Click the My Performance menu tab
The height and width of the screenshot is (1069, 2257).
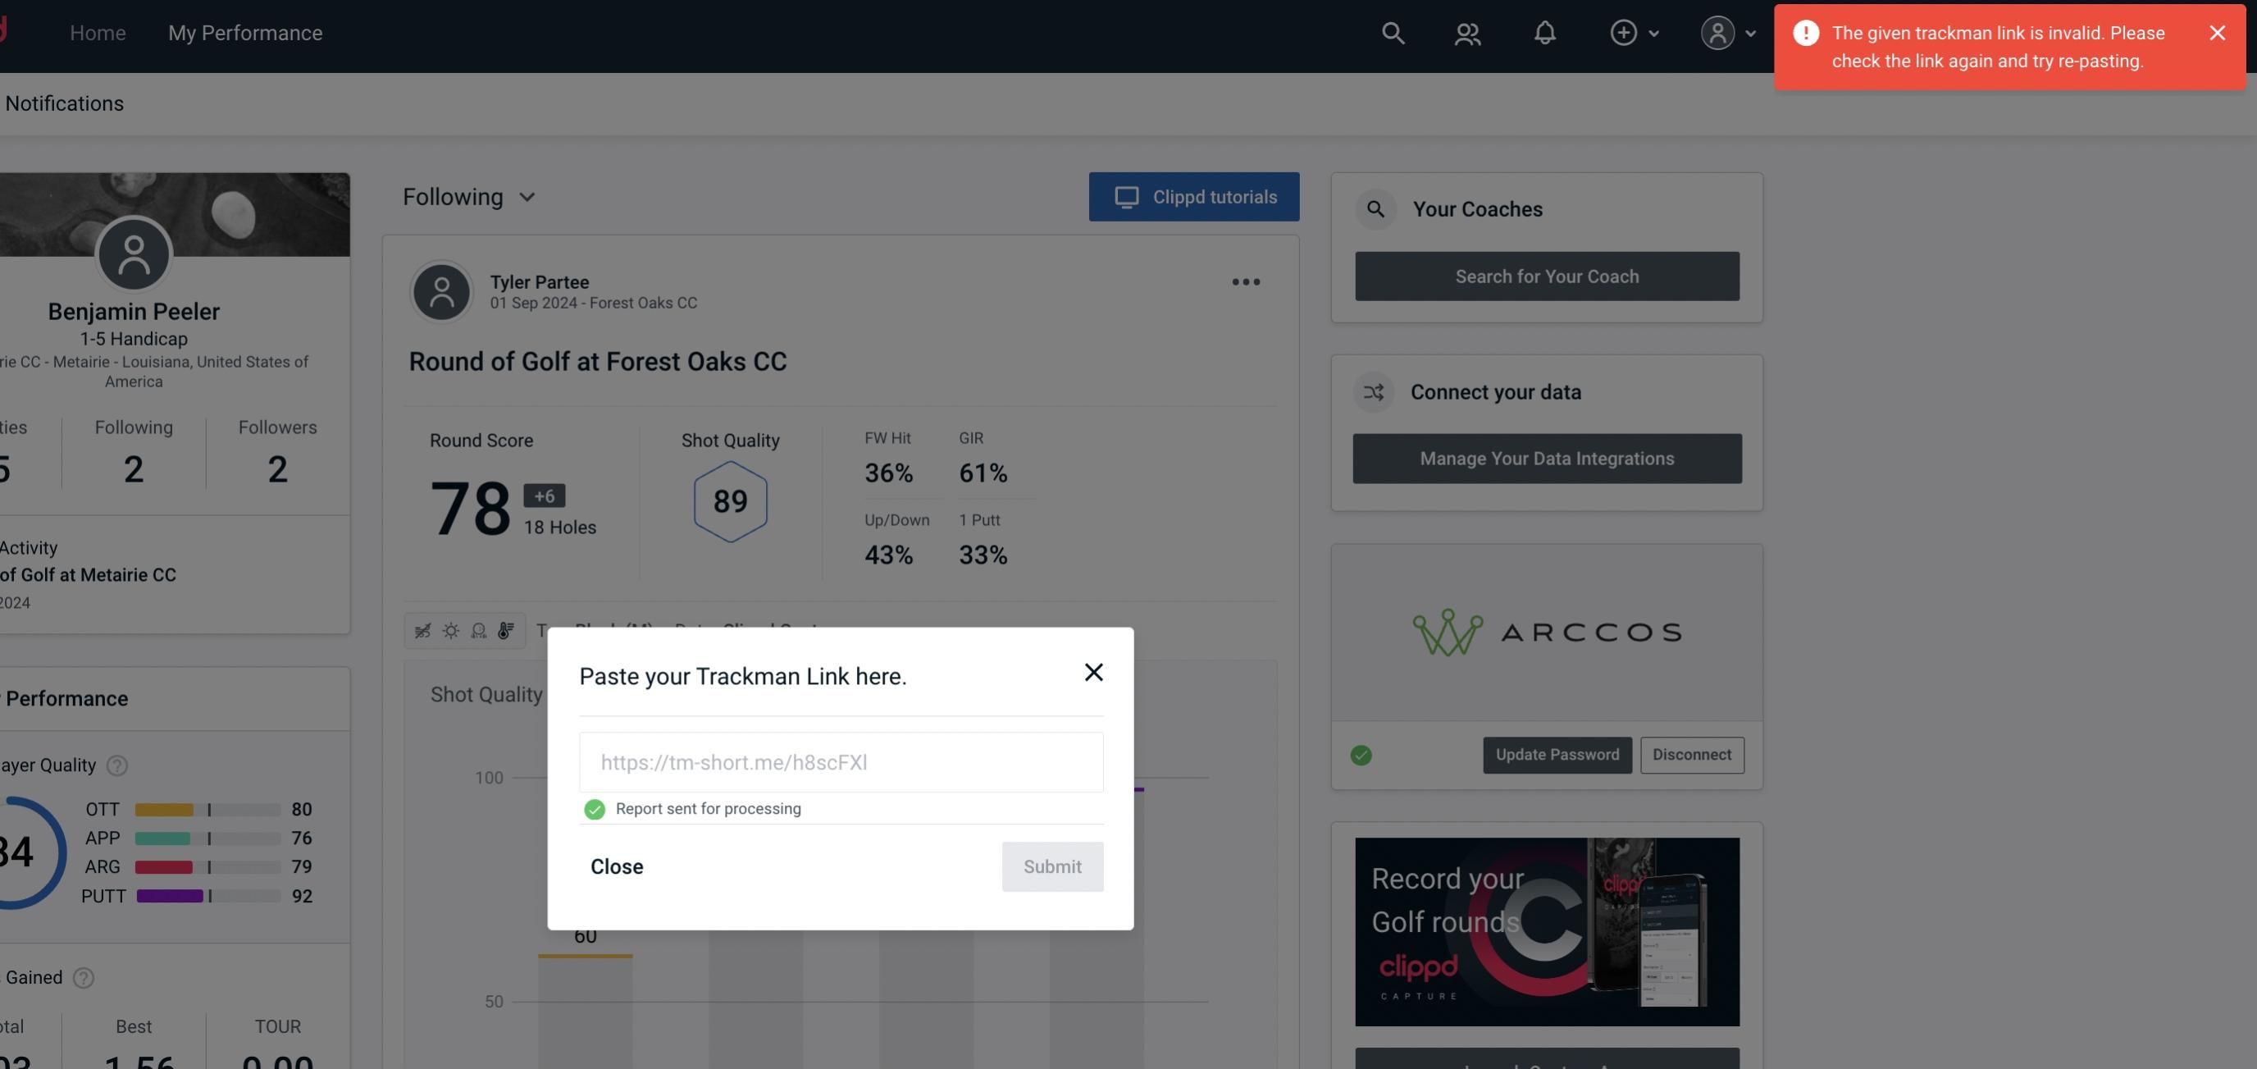pos(244,32)
